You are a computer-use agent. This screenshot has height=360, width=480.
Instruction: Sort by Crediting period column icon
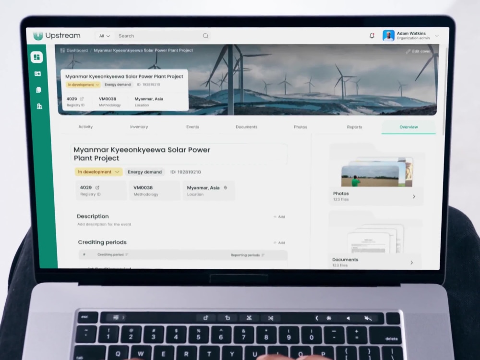[x=127, y=255]
